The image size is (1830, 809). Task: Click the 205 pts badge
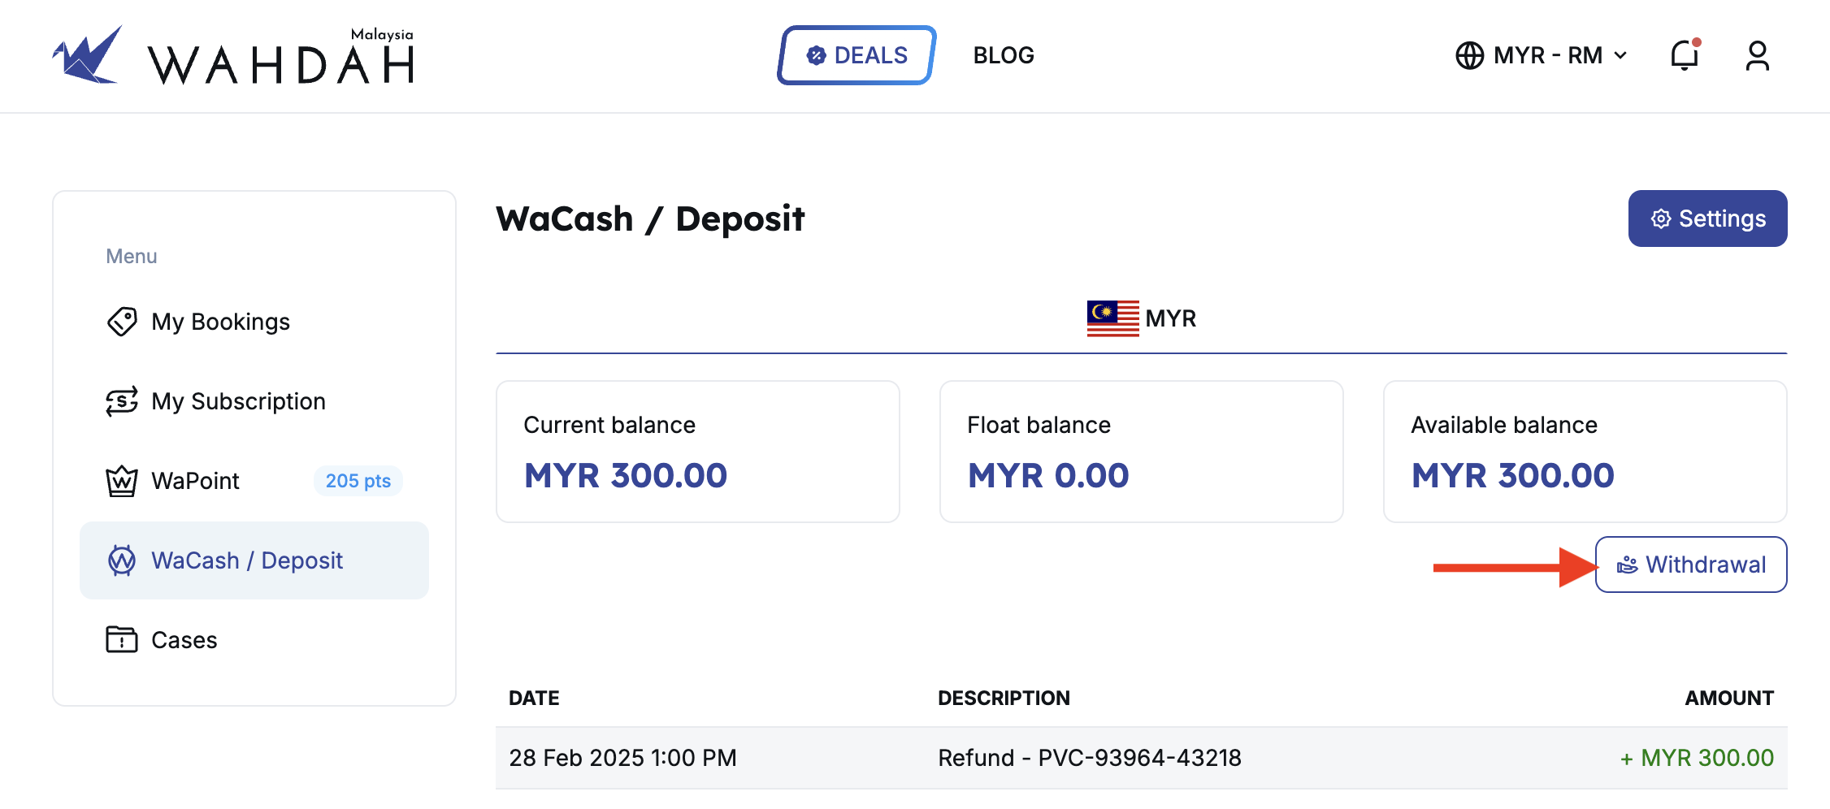pyautogui.click(x=358, y=481)
